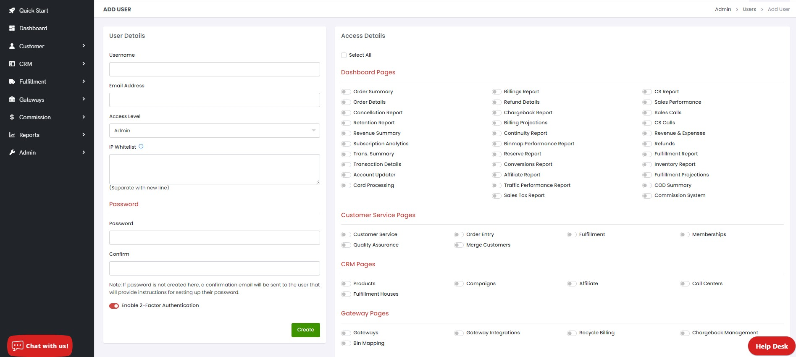Viewport: 796px width, 357px height.
Task: Expand the CRM sidebar submenu arrow
Action: coord(84,64)
